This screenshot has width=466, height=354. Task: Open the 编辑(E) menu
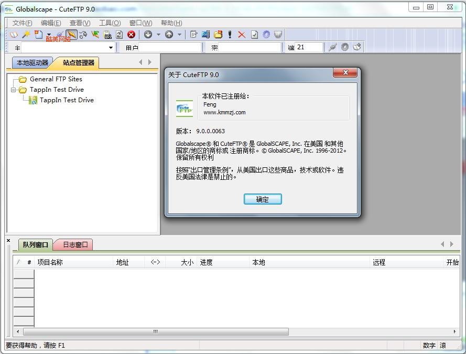[x=51, y=23]
